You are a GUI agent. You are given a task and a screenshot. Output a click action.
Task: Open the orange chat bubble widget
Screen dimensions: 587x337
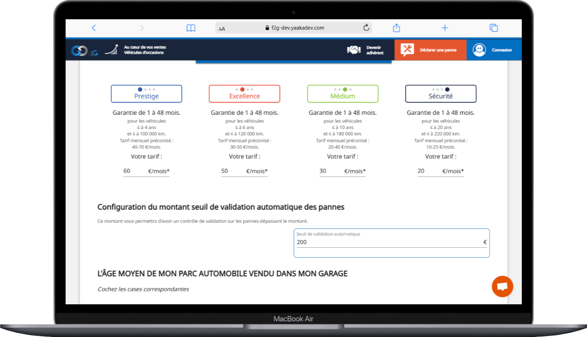(x=502, y=287)
